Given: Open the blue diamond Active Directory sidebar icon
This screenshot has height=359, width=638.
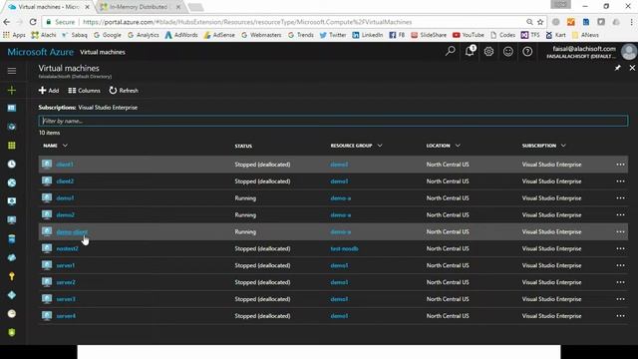Looking at the screenshot, I should (12, 295).
